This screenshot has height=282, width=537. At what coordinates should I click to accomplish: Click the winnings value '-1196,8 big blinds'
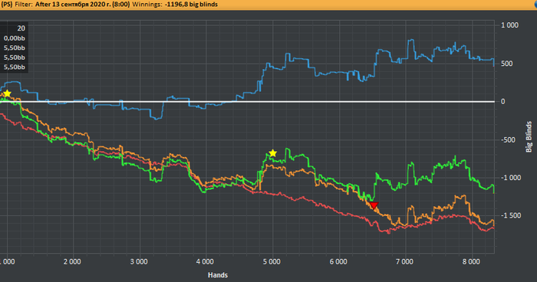(x=191, y=5)
